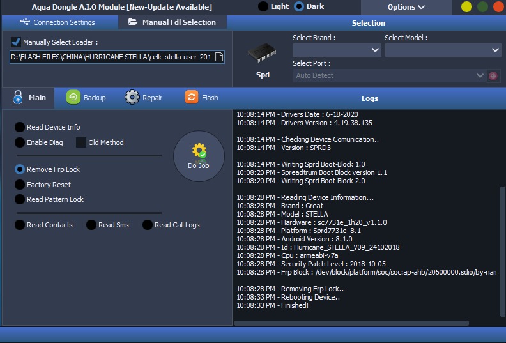This screenshot has height=343, width=506.
Task: Click the Aqua Dongle A.I.O Module title
Action: (x=121, y=7)
